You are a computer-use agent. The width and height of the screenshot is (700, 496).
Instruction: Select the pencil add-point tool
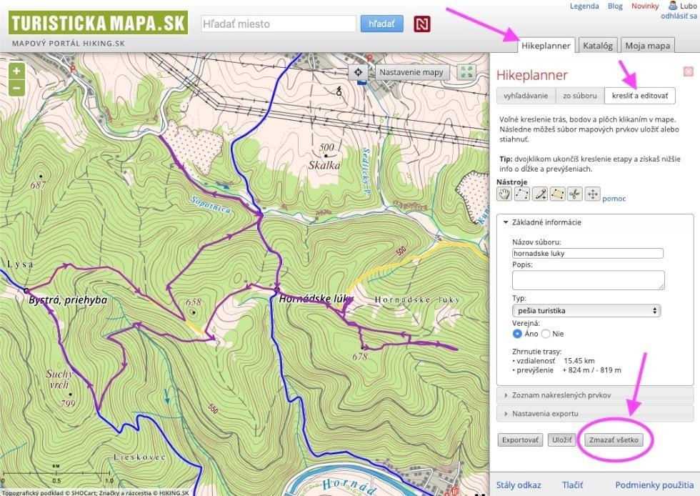[x=540, y=194]
